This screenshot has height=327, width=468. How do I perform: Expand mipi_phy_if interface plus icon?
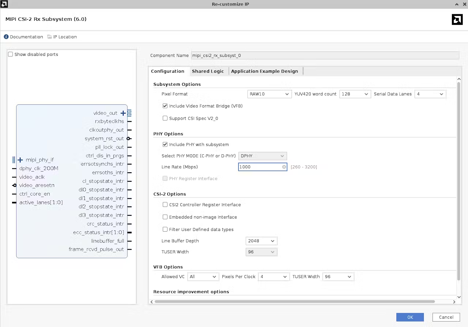[x=20, y=160]
